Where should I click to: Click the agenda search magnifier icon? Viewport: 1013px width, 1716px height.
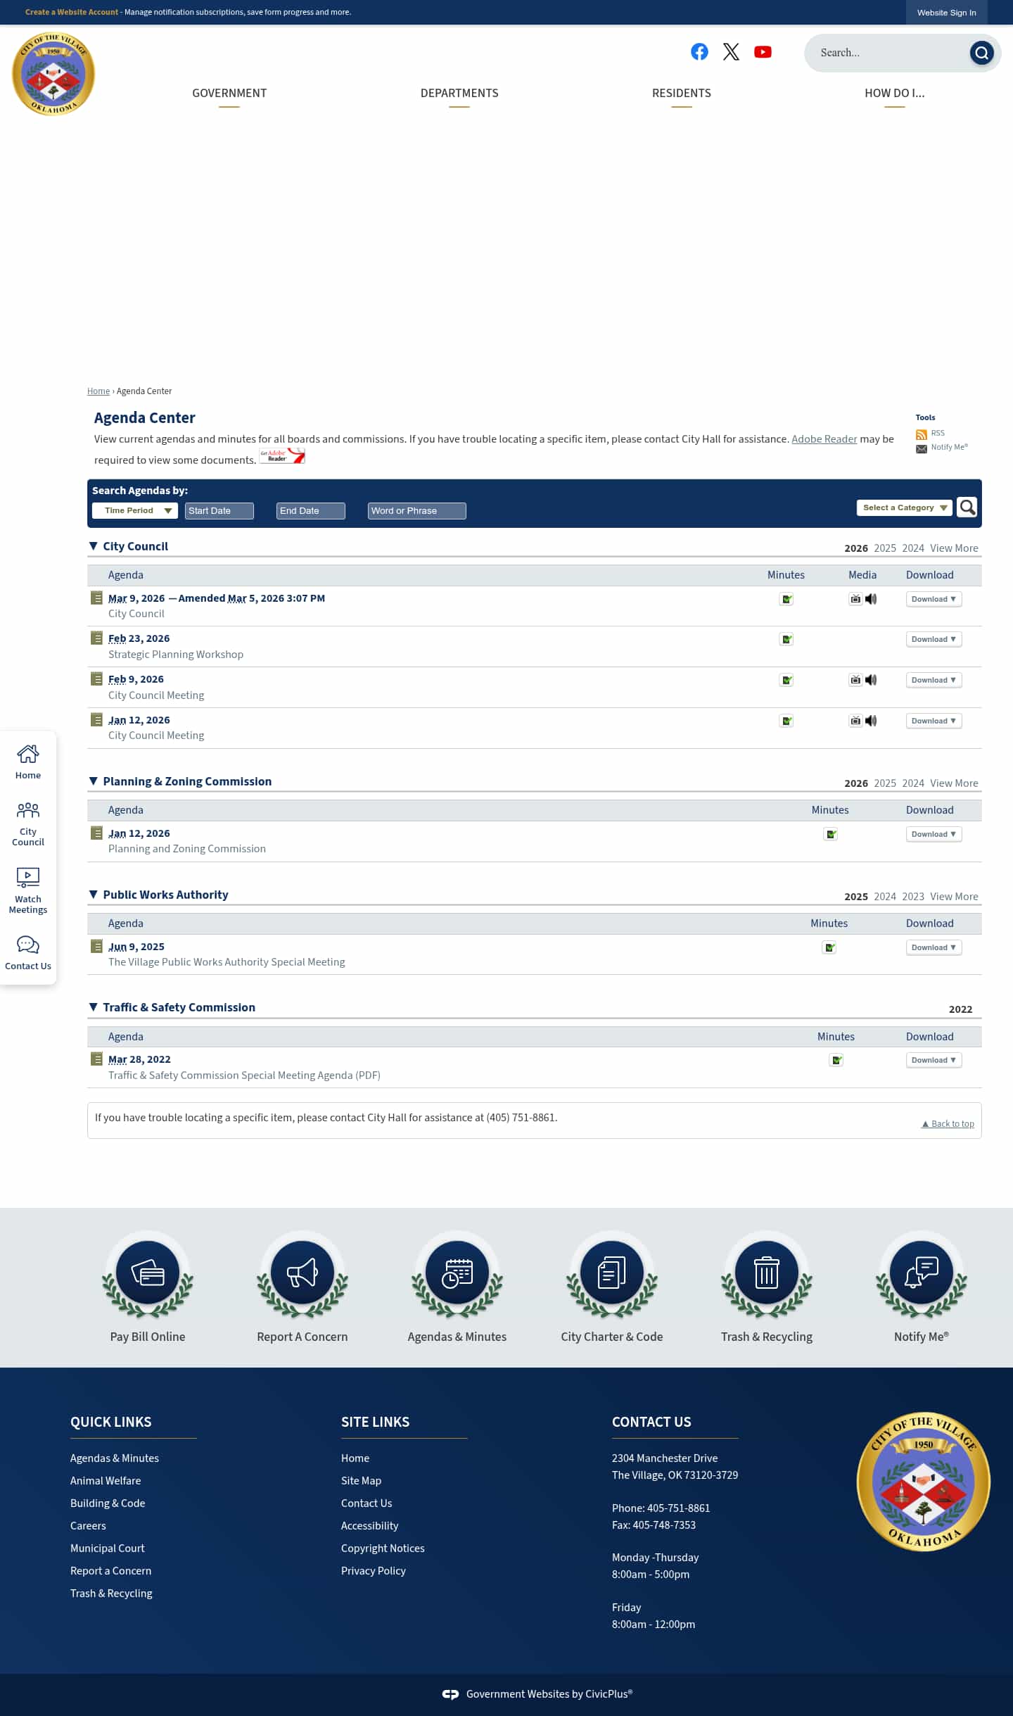click(x=967, y=507)
